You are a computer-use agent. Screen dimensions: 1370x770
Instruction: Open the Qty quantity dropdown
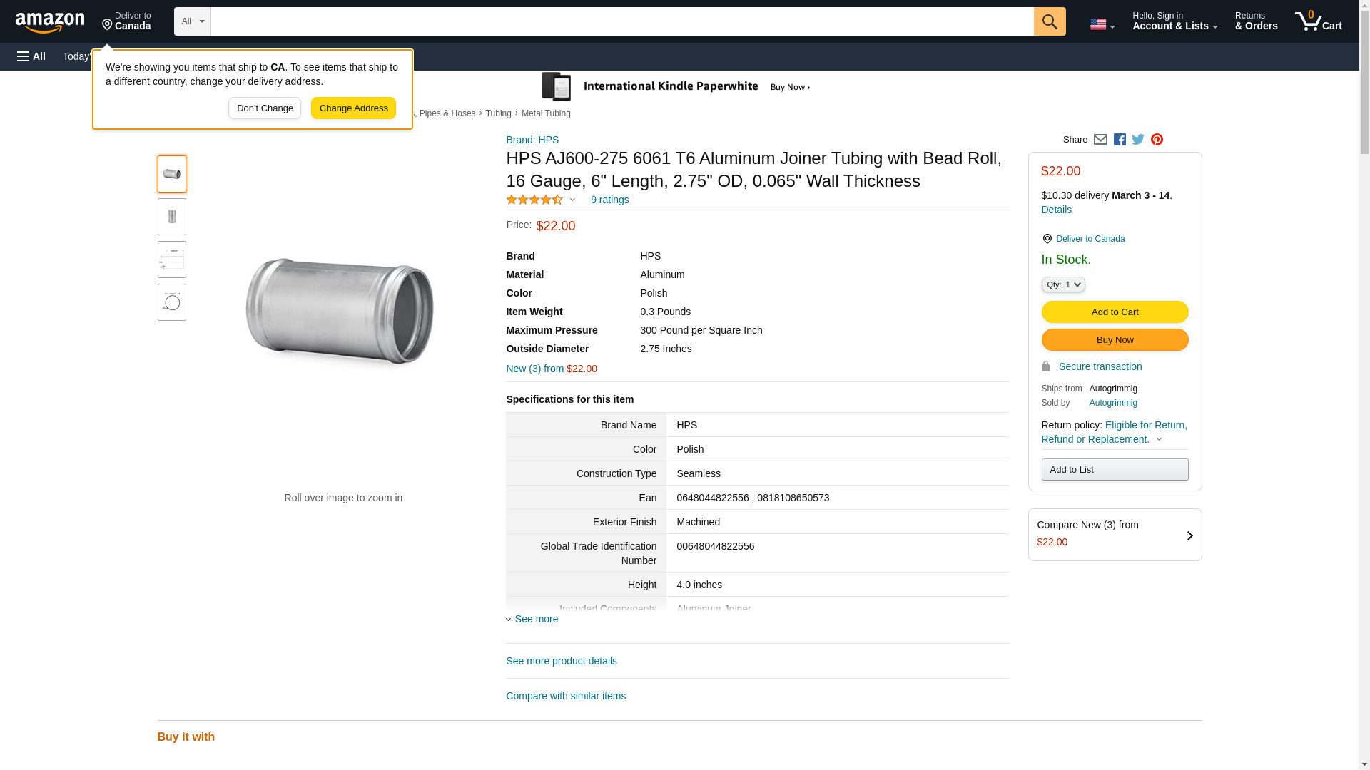(x=1062, y=284)
